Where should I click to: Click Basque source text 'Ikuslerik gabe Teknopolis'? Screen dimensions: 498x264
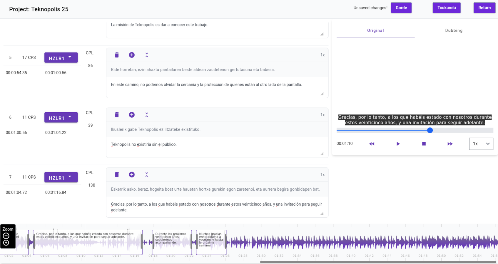[x=156, y=130]
